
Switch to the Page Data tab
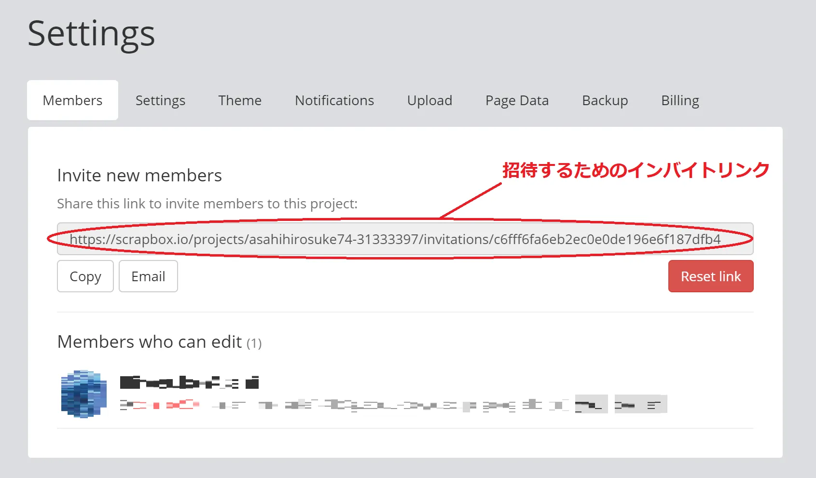point(517,100)
